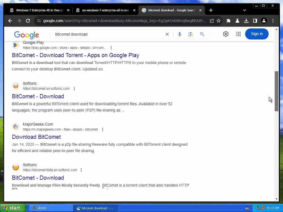Click the play.google.com result URL

(x=64, y=48)
